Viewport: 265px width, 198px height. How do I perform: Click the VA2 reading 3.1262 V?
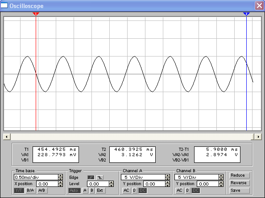[x=137, y=154]
